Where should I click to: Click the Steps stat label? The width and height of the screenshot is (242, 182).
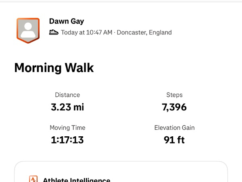tap(174, 95)
